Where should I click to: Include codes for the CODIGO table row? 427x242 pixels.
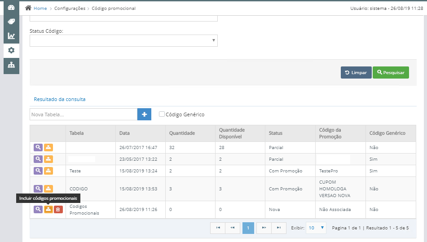click(48, 189)
